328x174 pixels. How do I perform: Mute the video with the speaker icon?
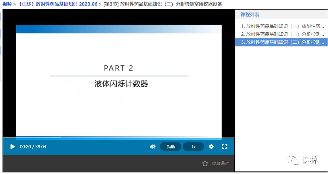tap(153, 146)
